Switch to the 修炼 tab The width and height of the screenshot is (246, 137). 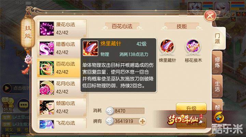click(x=217, y=62)
